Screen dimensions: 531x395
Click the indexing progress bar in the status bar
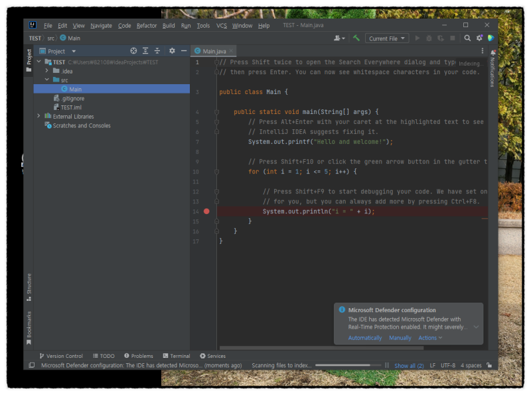[348, 365]
